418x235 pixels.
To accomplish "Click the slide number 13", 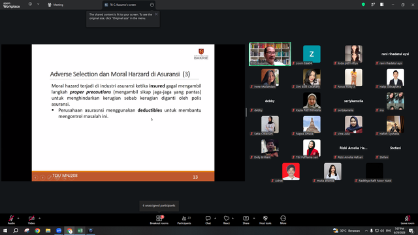I will point(195,177).
